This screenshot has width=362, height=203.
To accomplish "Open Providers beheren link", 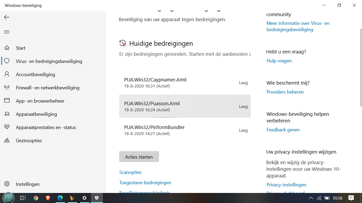I will pos(285,92).
